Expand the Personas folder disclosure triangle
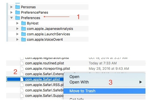 [x=11, y=7]
